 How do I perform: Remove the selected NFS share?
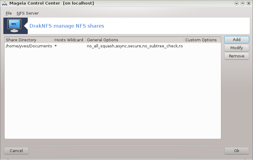point(237,56)
